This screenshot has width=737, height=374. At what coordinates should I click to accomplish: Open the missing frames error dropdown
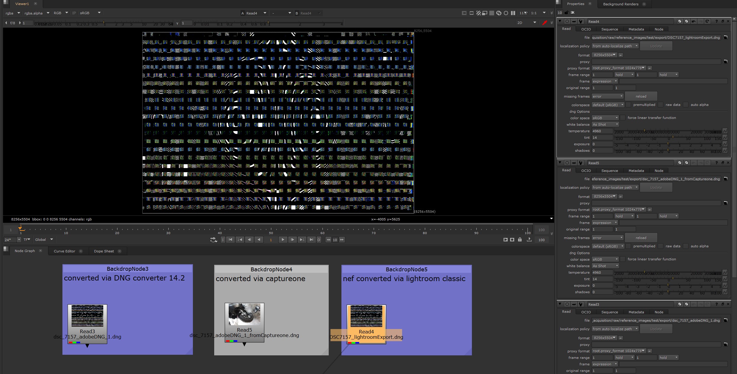tap(607, 96)
